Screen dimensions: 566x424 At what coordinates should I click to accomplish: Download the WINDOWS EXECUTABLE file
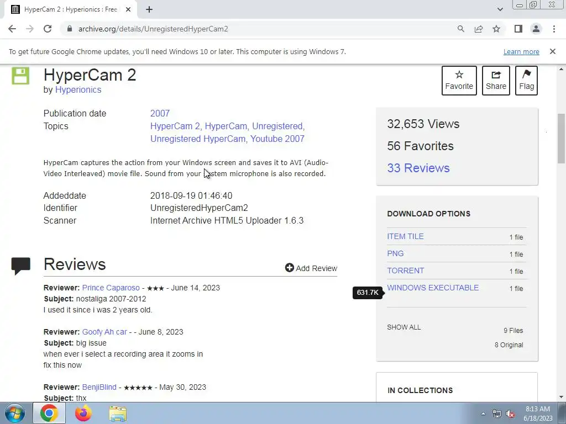433,288
